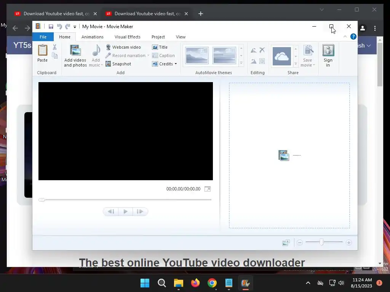
Task: Click the OneDrive cloud share icon
Action: tap(281, 56)
